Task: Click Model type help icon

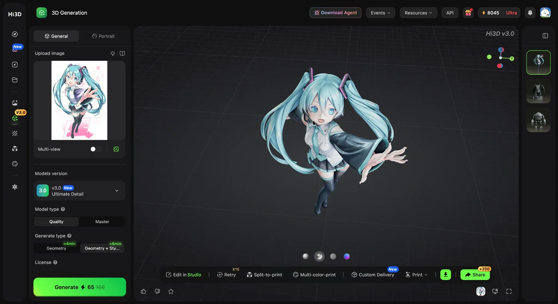Action: point(63,209)
